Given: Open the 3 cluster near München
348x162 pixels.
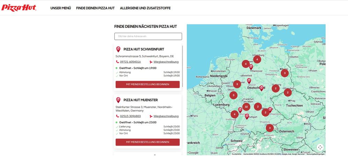Looking at the screenshot, I should [270, 128].
